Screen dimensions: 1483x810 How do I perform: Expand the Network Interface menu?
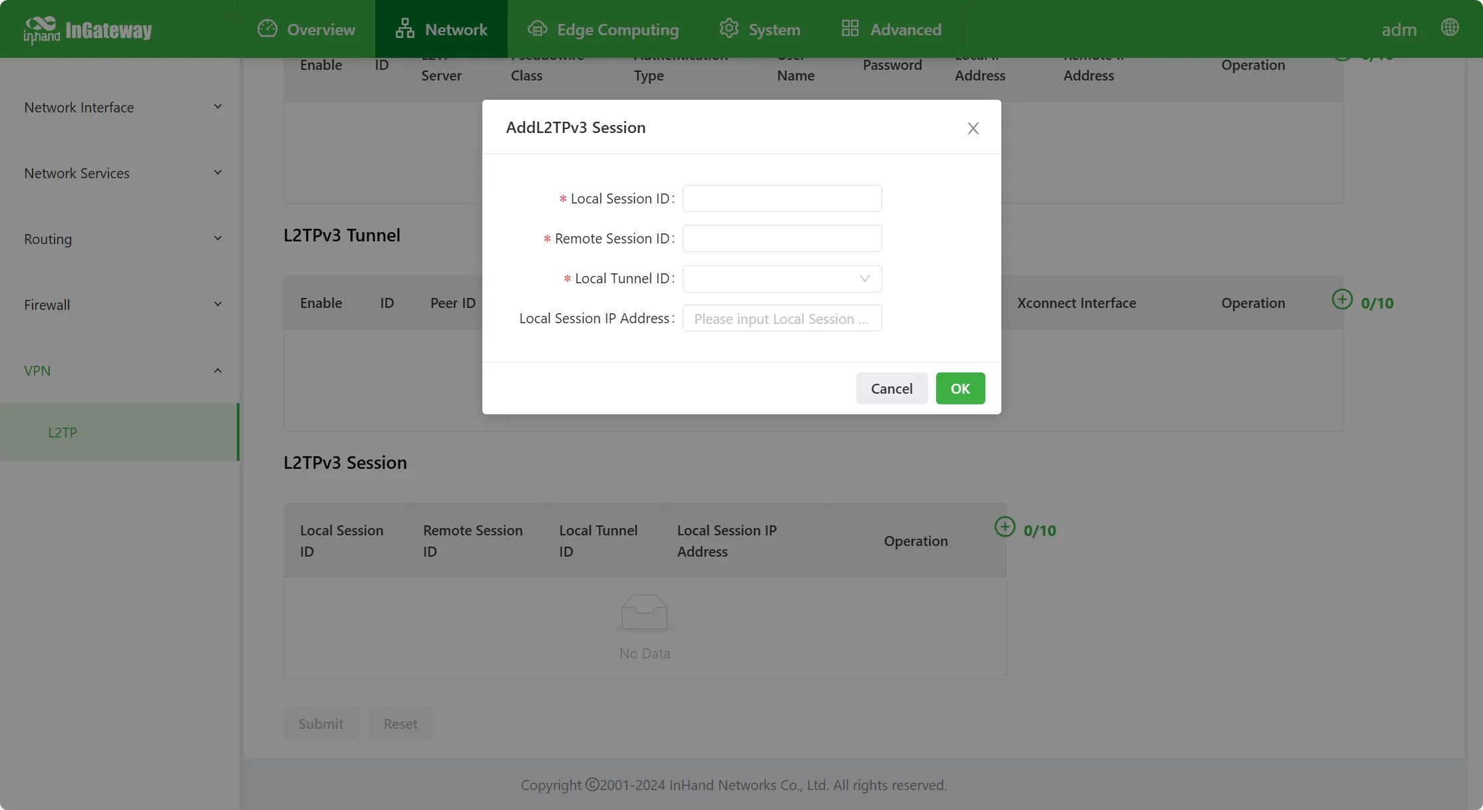click(122, 107)
